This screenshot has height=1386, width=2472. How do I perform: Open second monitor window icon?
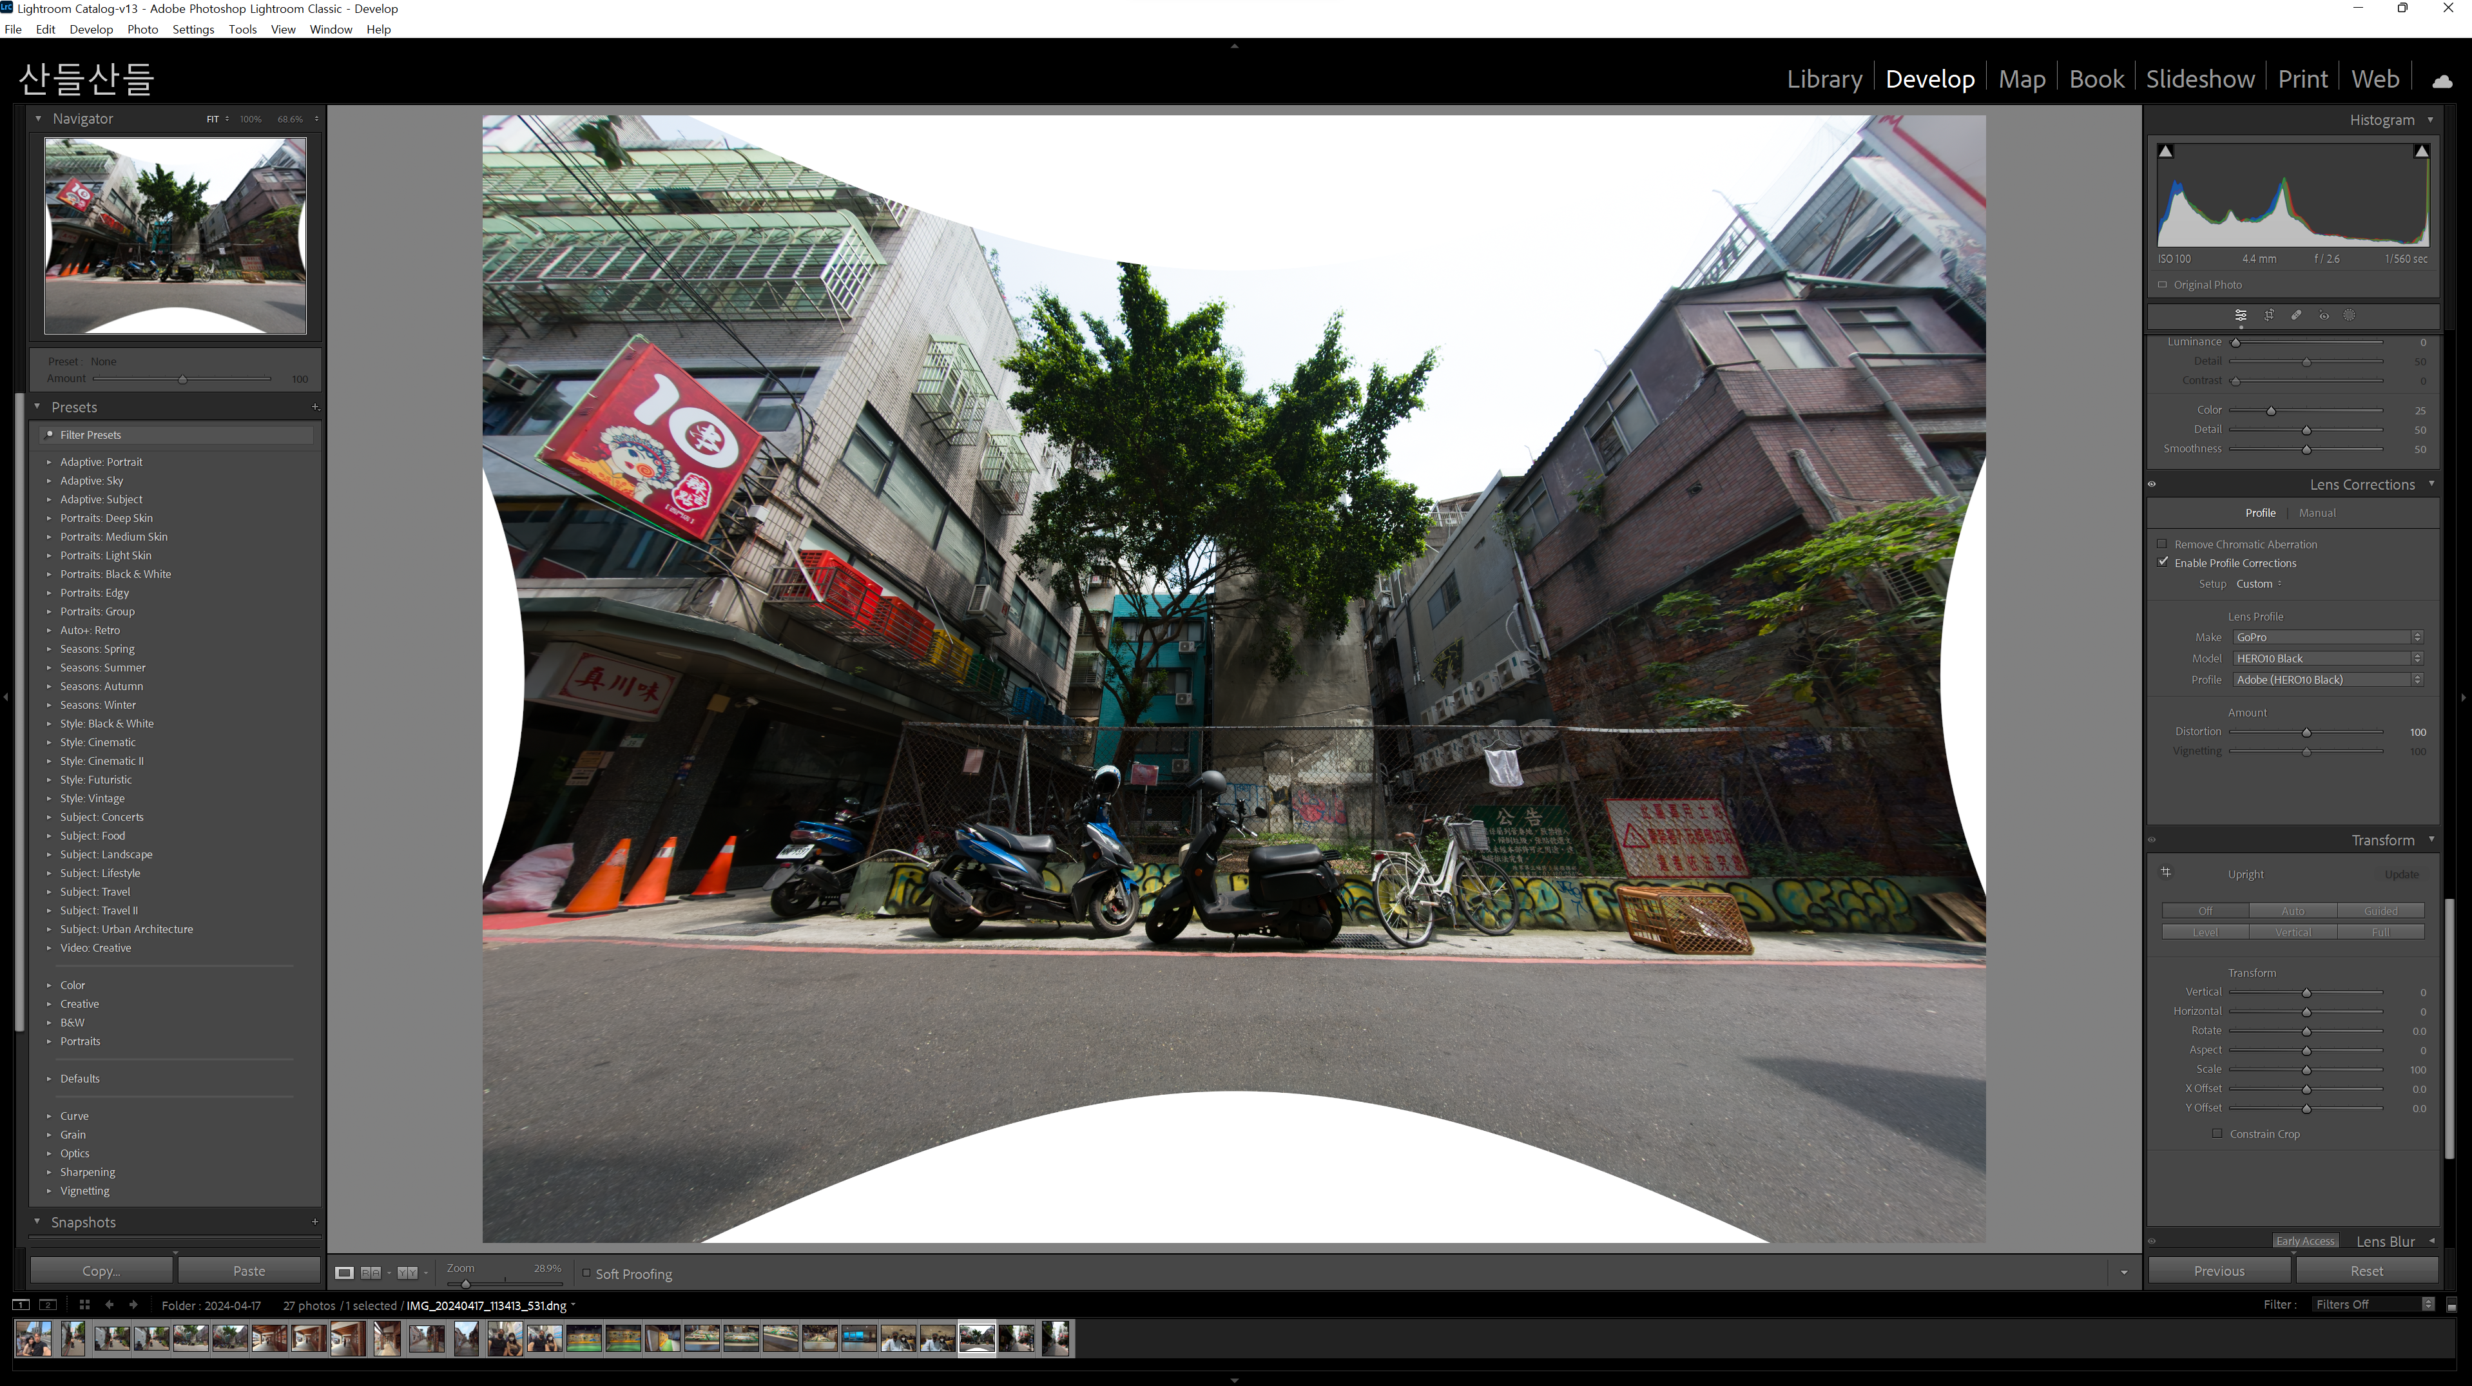[x=48, y=1304]
